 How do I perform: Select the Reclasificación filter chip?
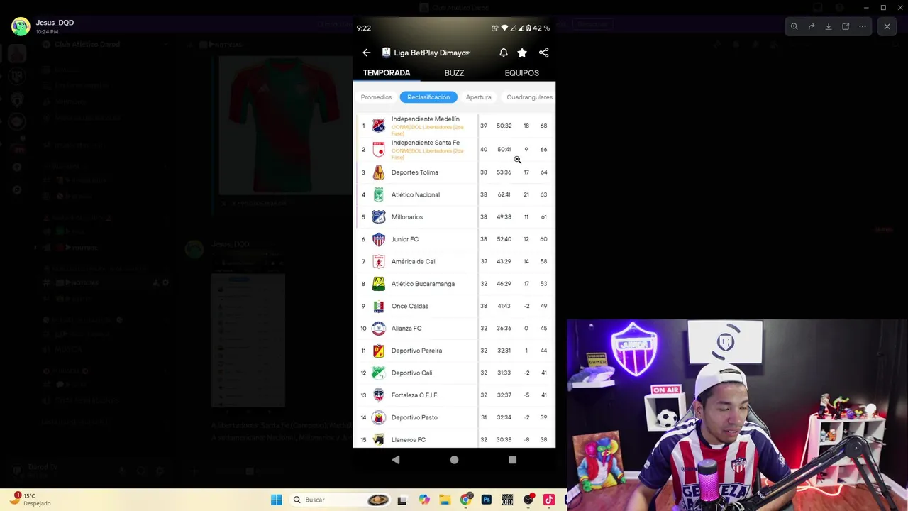pyautogui.click(x=428, y=97)
